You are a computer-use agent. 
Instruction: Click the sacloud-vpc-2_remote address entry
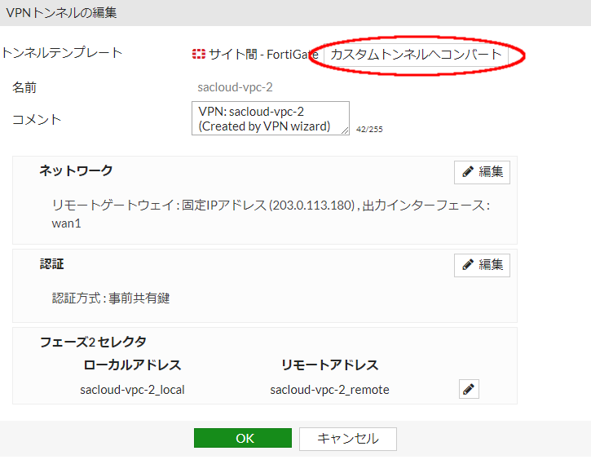pyautogui.click(x=329, y=390)
